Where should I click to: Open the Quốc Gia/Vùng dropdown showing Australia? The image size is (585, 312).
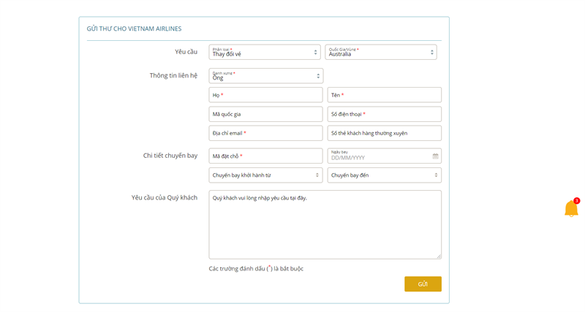pyautogui.click(x=381, y=52)
